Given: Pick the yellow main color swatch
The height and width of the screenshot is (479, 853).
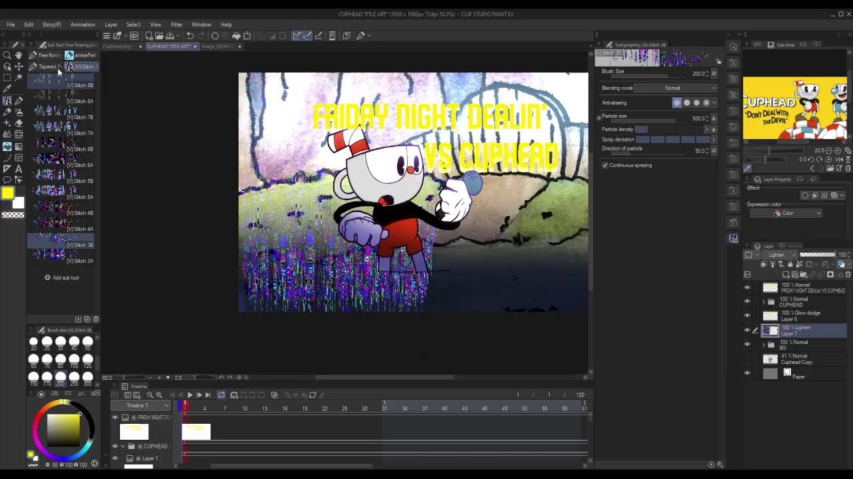Looking at the screenshot, I should click(x=7, y=193).
